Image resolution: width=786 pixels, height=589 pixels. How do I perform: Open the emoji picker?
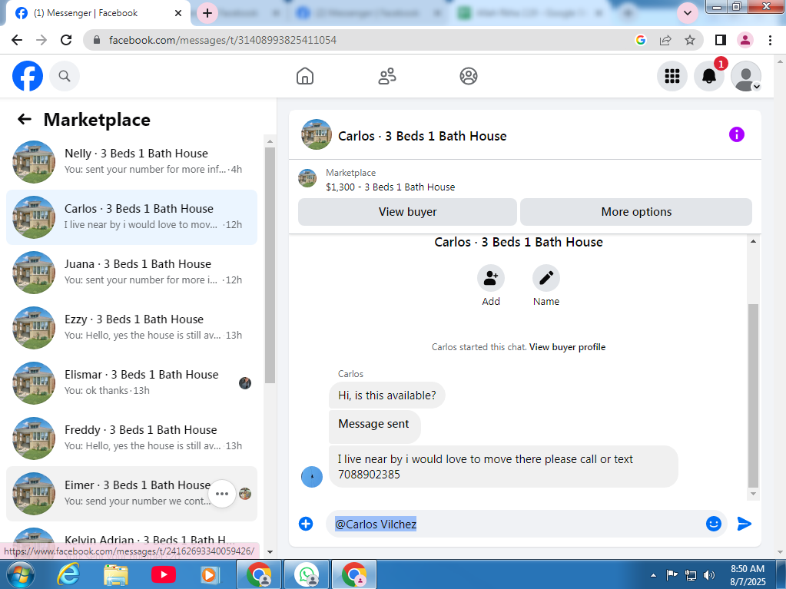[x=713, y=524]
